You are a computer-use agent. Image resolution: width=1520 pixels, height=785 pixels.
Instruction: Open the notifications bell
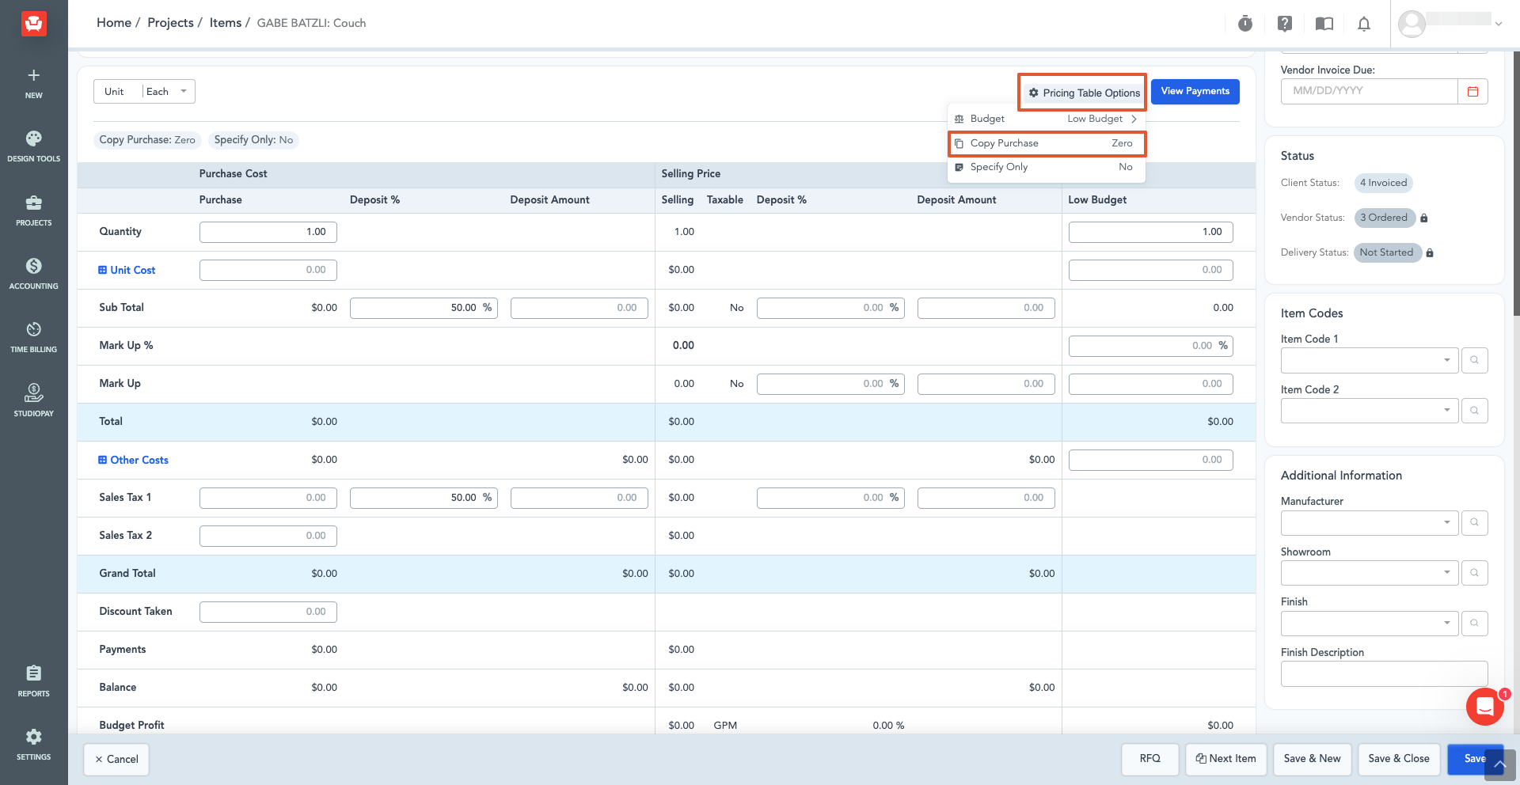(1364, 24)
